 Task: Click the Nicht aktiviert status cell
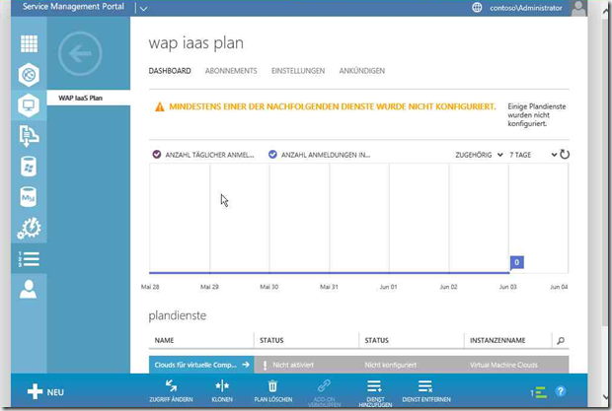coord(306,365)
